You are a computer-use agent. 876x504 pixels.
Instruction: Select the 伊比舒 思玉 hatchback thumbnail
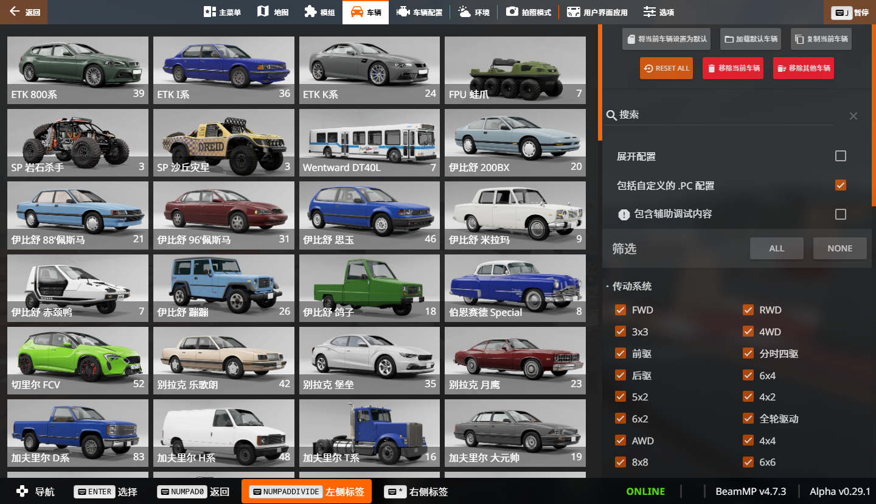(369, 215)
